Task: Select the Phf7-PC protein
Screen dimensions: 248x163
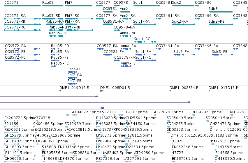Action: [x=73, y=72]
